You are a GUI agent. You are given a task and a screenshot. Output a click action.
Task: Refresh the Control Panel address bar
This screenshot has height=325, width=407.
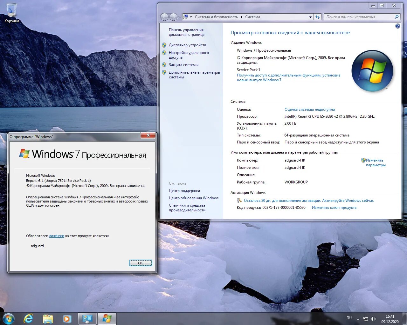(318, 17)
